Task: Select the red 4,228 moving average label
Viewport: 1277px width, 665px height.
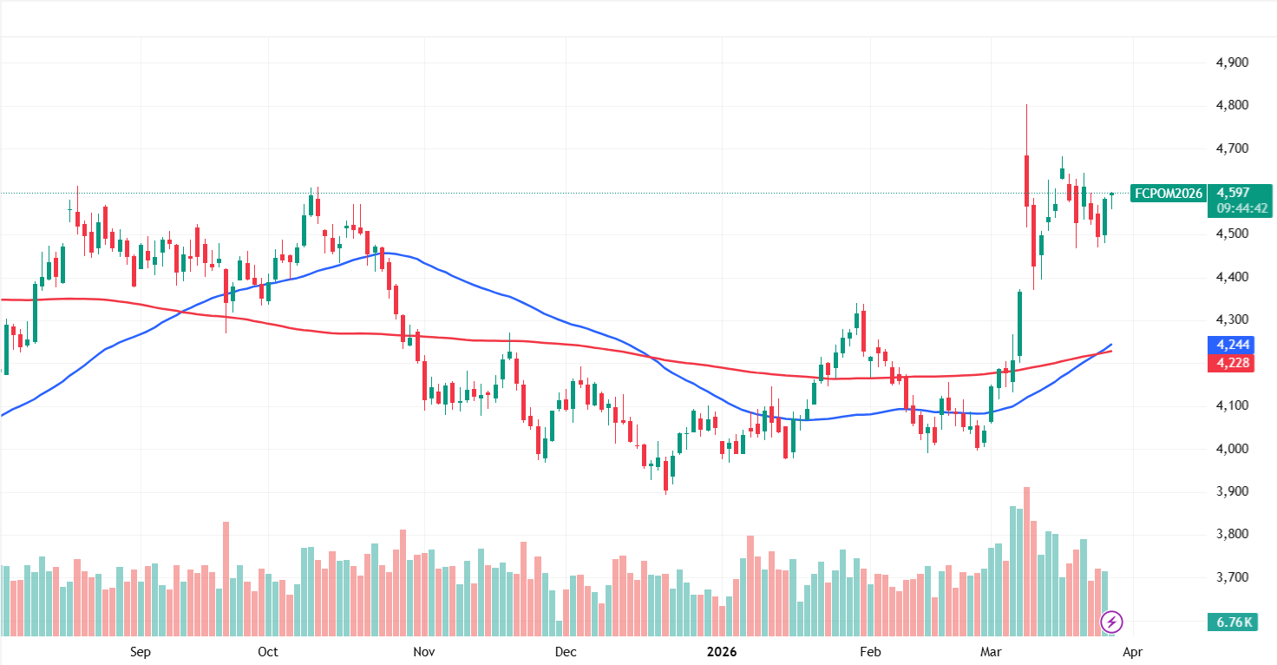Action: point(1233,362)
